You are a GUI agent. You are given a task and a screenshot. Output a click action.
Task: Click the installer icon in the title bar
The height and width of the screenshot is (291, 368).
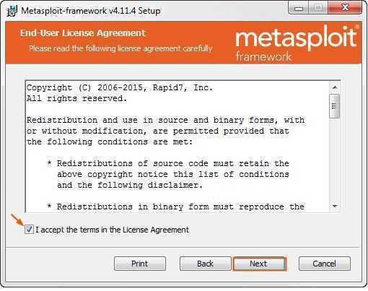coord(12,11)
